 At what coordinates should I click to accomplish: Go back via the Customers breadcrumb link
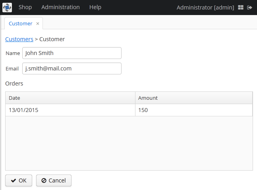tap(19, 39)
